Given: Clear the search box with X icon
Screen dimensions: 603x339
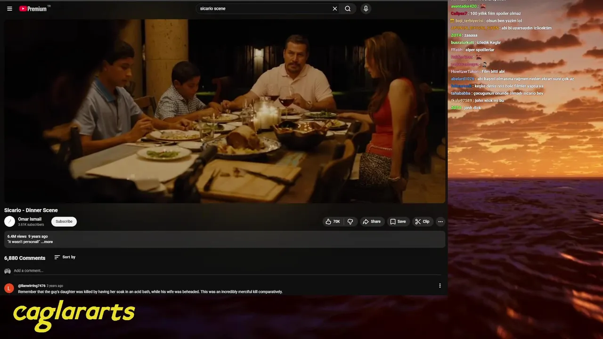Looking at the screenshot, I should coord(335,8).
